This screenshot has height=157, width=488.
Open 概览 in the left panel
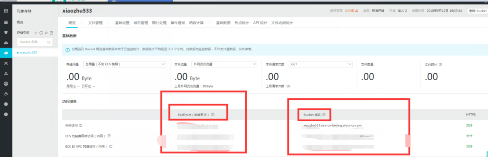(20, 23)
